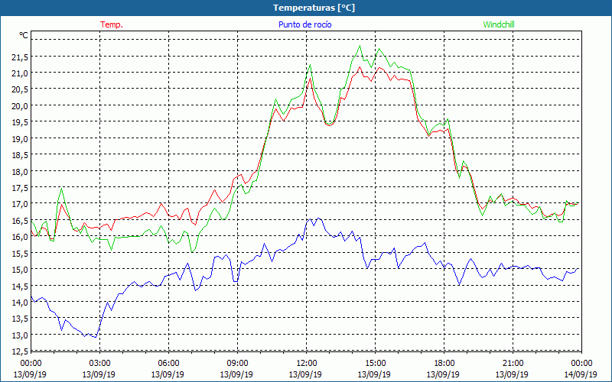Viewport: 612px width, 382px height.
Task: Click the 18,5 y-axis value
Action: point(20,155)
